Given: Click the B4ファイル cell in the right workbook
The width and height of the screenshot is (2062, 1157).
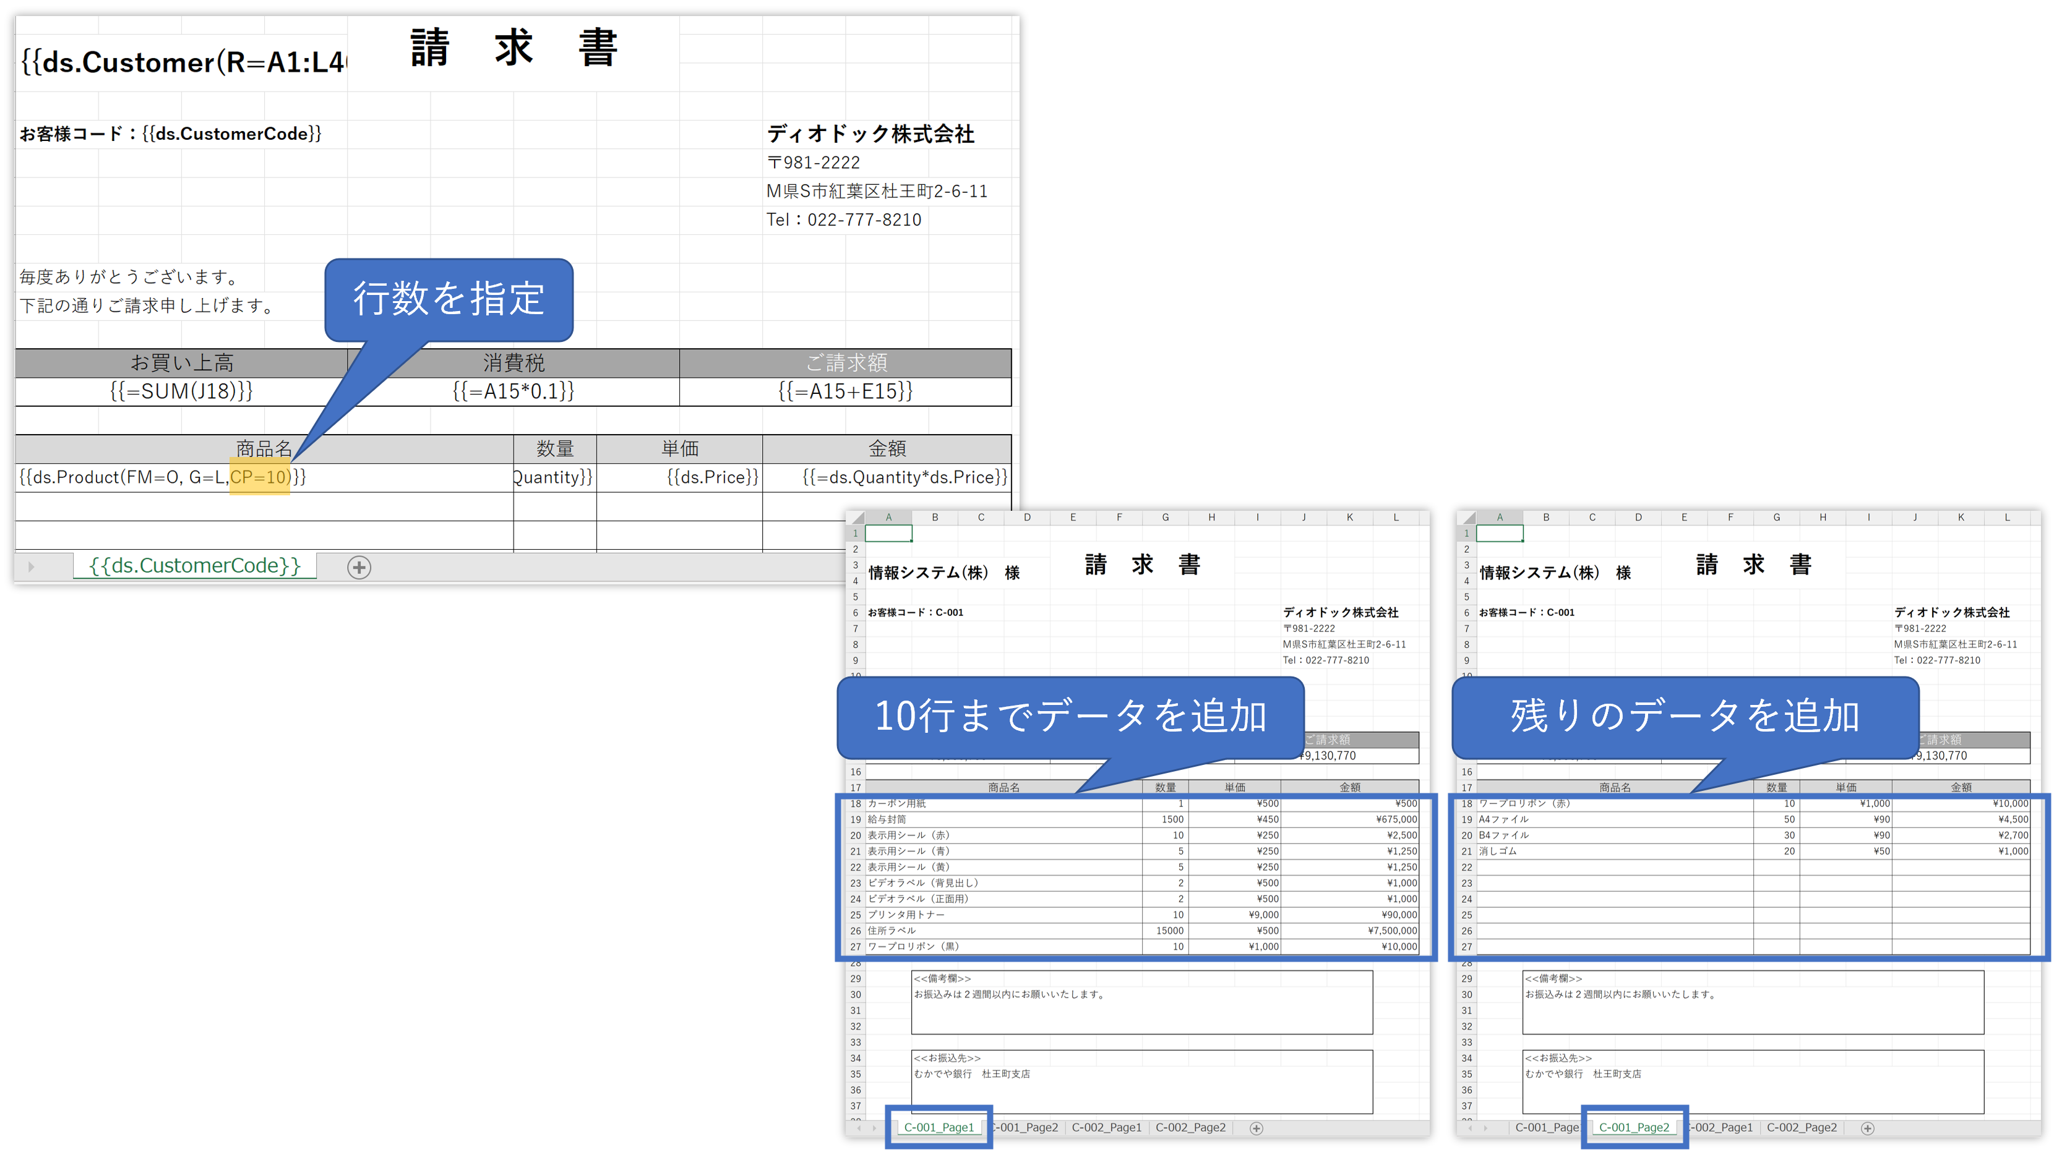Looking at the screenshot, I should point(1615,835).
